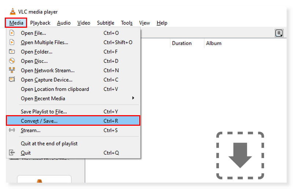This screenshot has width=293, height=189.
Task: Click the Open Folder icon
Action: click(12, 51)
